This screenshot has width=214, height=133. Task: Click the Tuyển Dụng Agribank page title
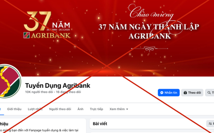pyautogui.click(x=57, y=86)
